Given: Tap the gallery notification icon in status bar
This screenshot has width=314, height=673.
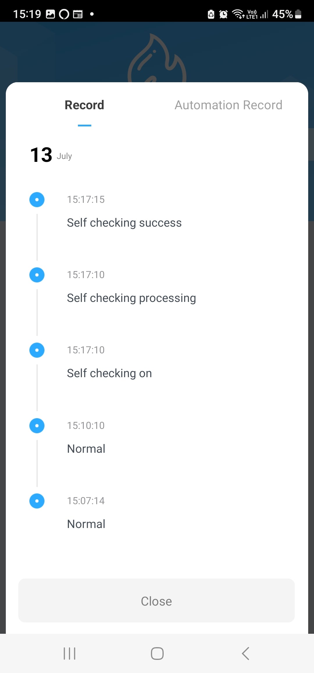Looking at the screenshot, I should tap(50, 14).
